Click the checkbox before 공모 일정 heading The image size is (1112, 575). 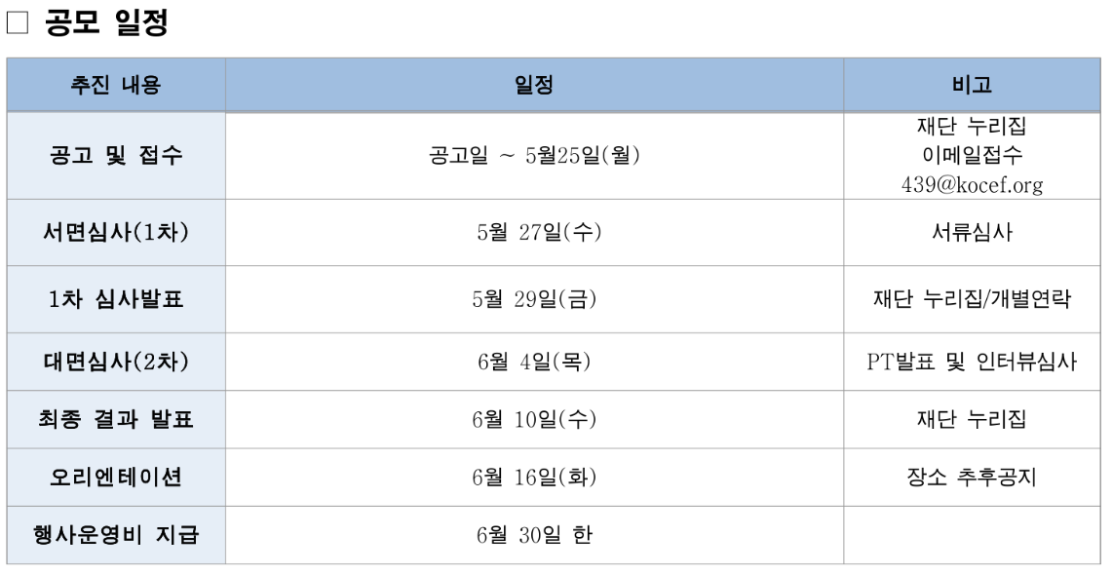coord(17,22)
